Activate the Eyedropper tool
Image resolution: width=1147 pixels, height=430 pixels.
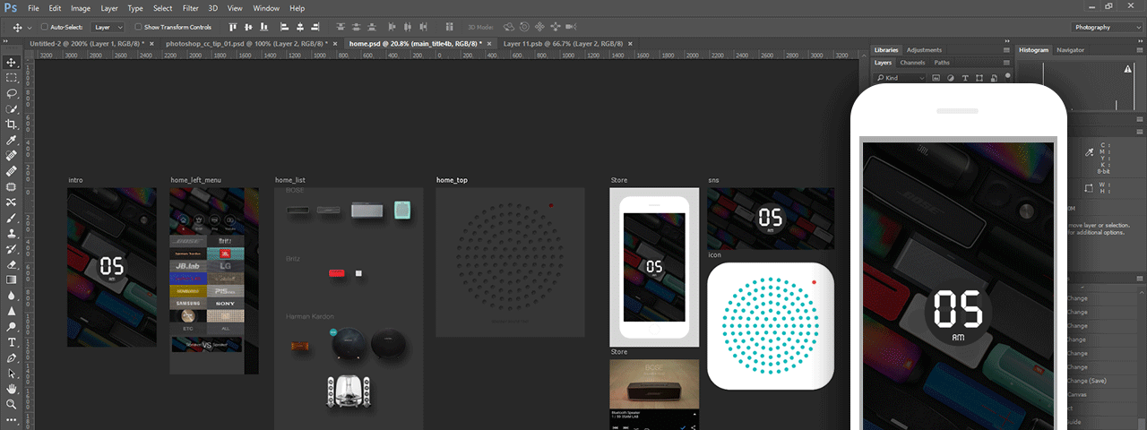pyautogui.click(x=12, y=141)
